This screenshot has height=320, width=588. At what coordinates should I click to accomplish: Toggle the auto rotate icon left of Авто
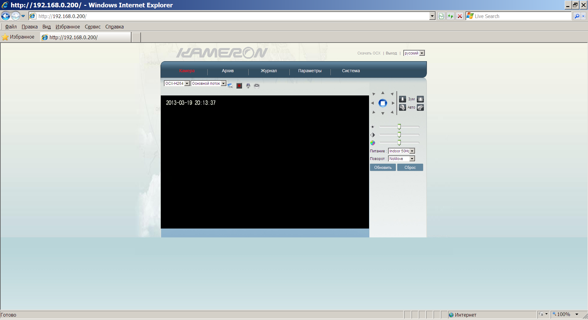pos(402,107)
